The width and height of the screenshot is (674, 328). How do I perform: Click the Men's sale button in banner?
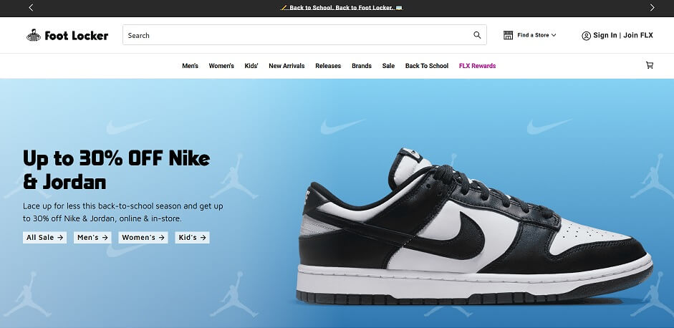point(92,237)
